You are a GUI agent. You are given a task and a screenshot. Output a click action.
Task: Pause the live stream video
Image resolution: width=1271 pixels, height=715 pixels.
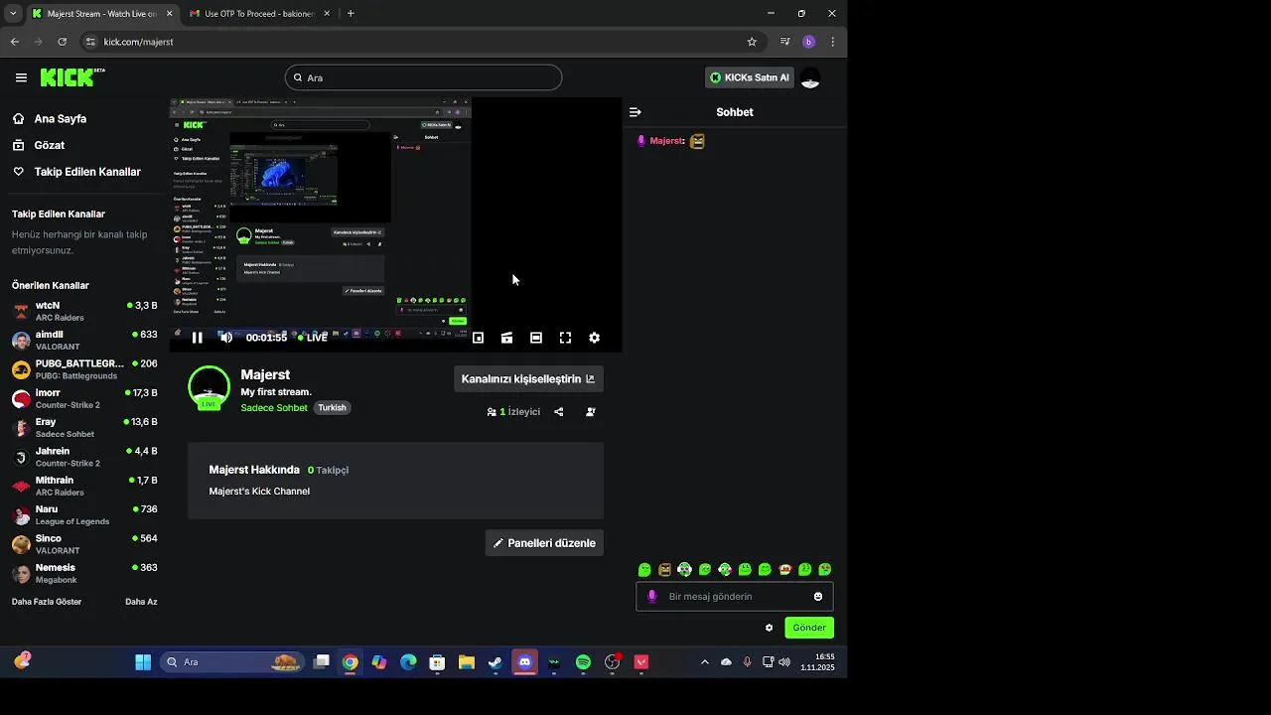point(197,338)
